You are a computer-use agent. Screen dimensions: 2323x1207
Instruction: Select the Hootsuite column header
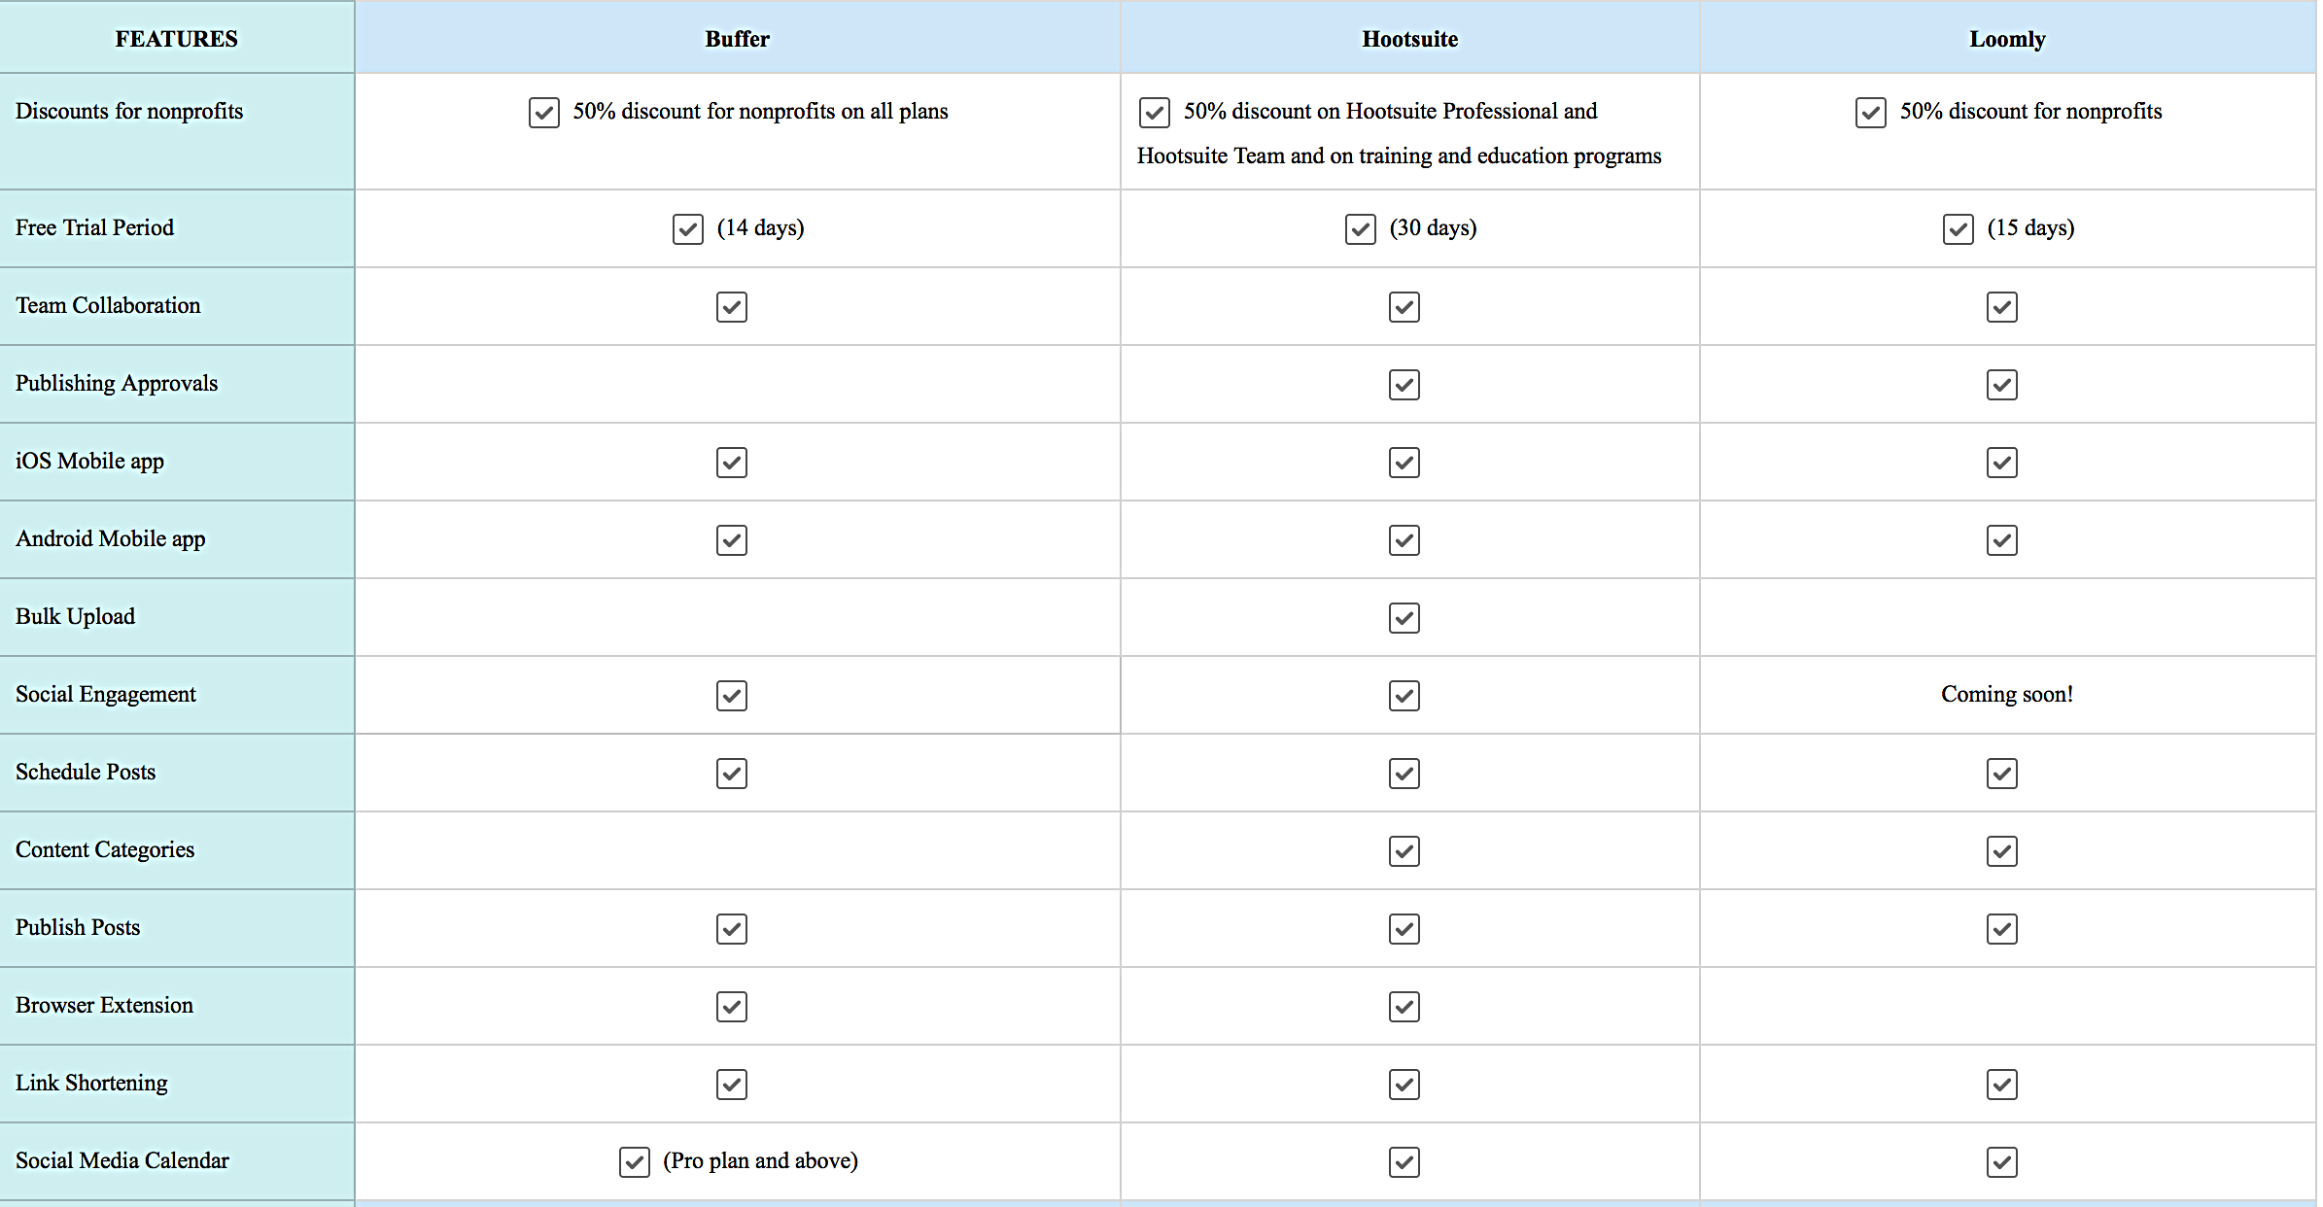pos(1410,37)
